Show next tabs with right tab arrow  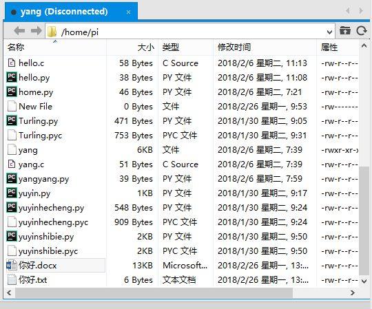point(361,10)
